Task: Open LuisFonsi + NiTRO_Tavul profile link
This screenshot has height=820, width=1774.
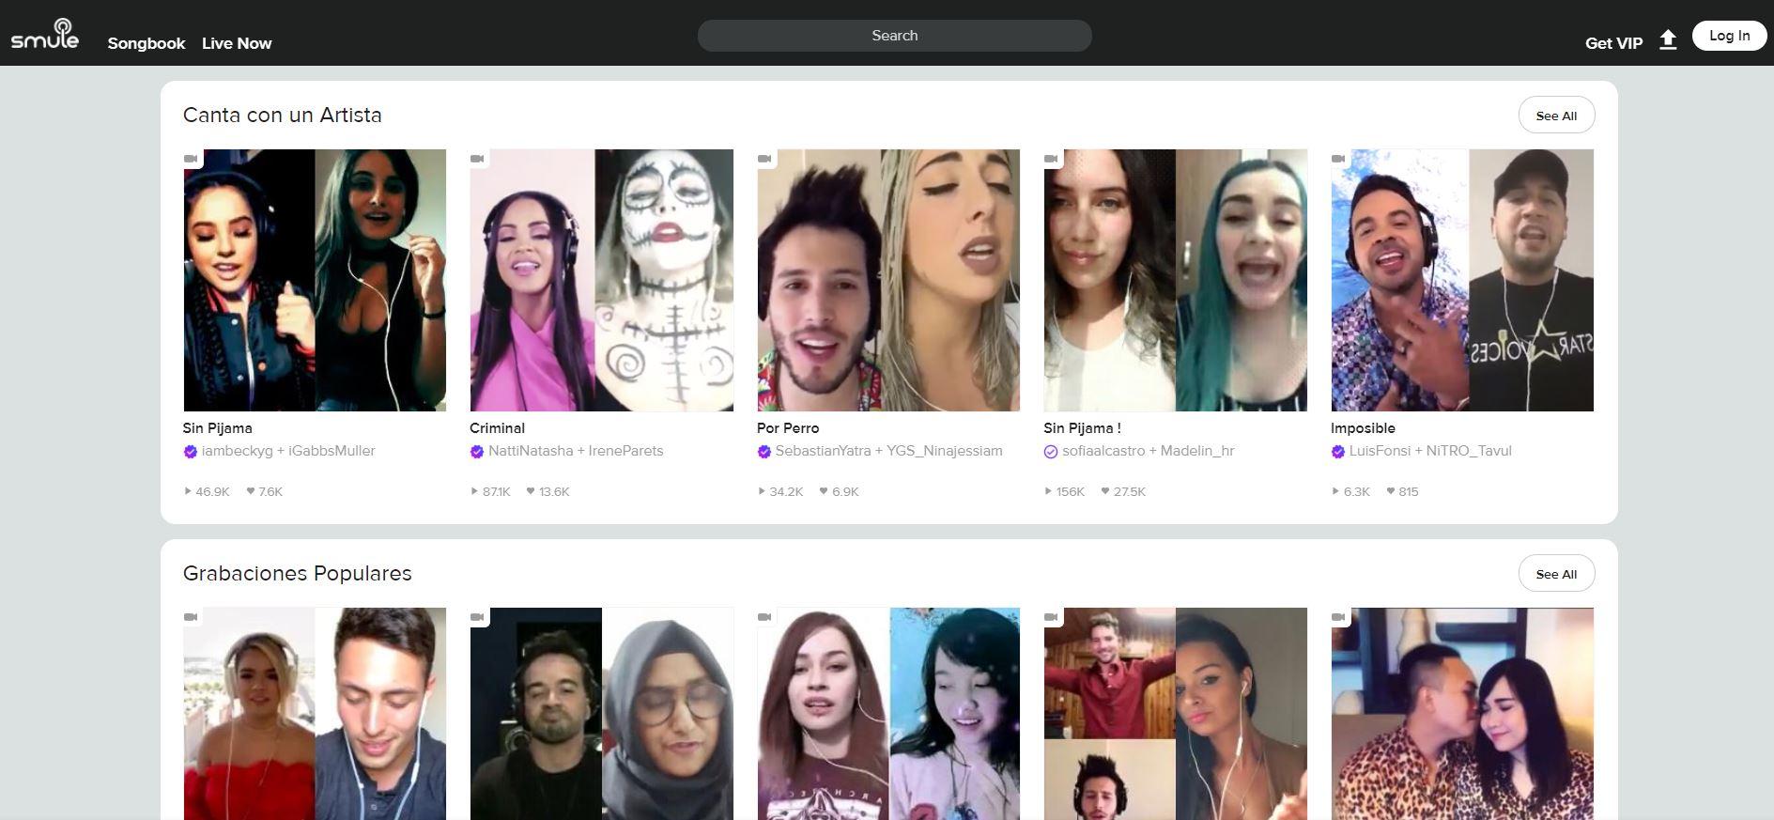Action: coord(1430,451)
